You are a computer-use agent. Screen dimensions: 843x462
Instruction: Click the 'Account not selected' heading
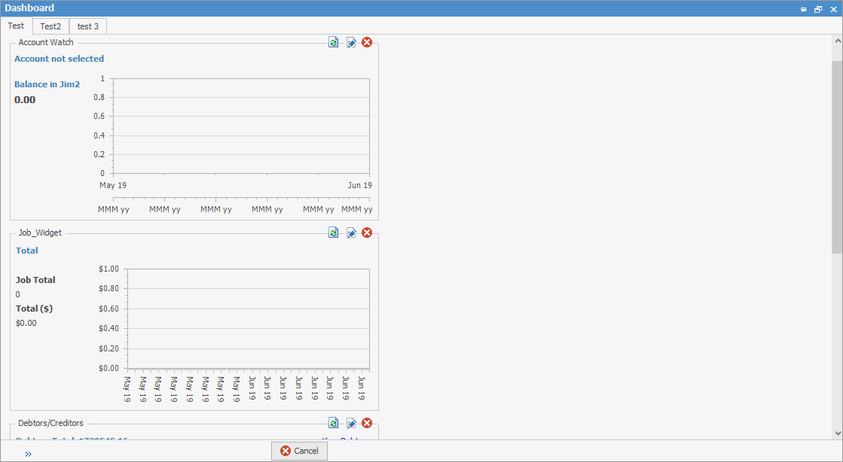click(60, 59)
